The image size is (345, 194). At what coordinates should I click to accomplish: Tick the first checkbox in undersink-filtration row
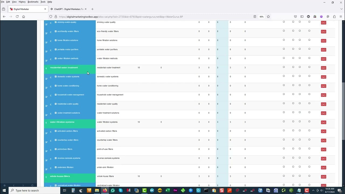pos(284,167)
